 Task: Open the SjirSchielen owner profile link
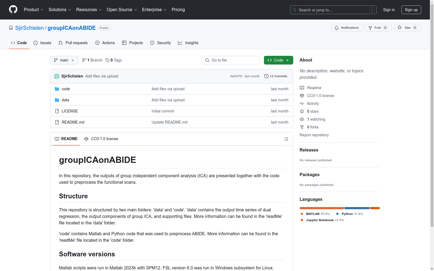pos(29,28)
